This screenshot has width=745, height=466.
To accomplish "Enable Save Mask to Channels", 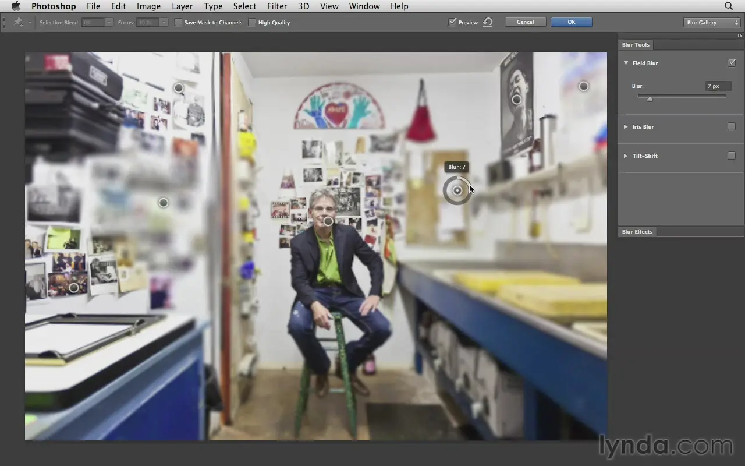I will point(178,22).
